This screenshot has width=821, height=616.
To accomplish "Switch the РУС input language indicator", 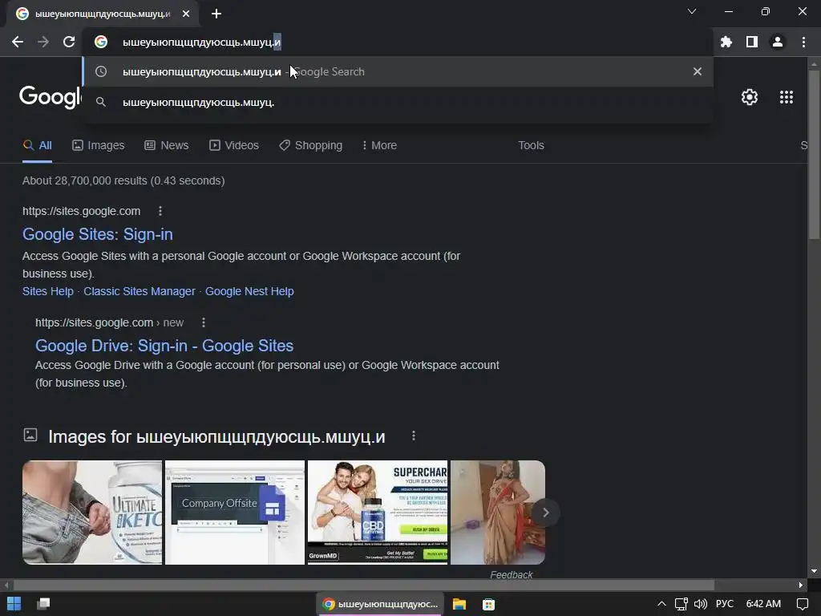I will click(x=725, y=604).
